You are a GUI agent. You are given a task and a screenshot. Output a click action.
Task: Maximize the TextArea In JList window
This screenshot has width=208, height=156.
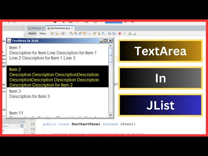(106, 41)
